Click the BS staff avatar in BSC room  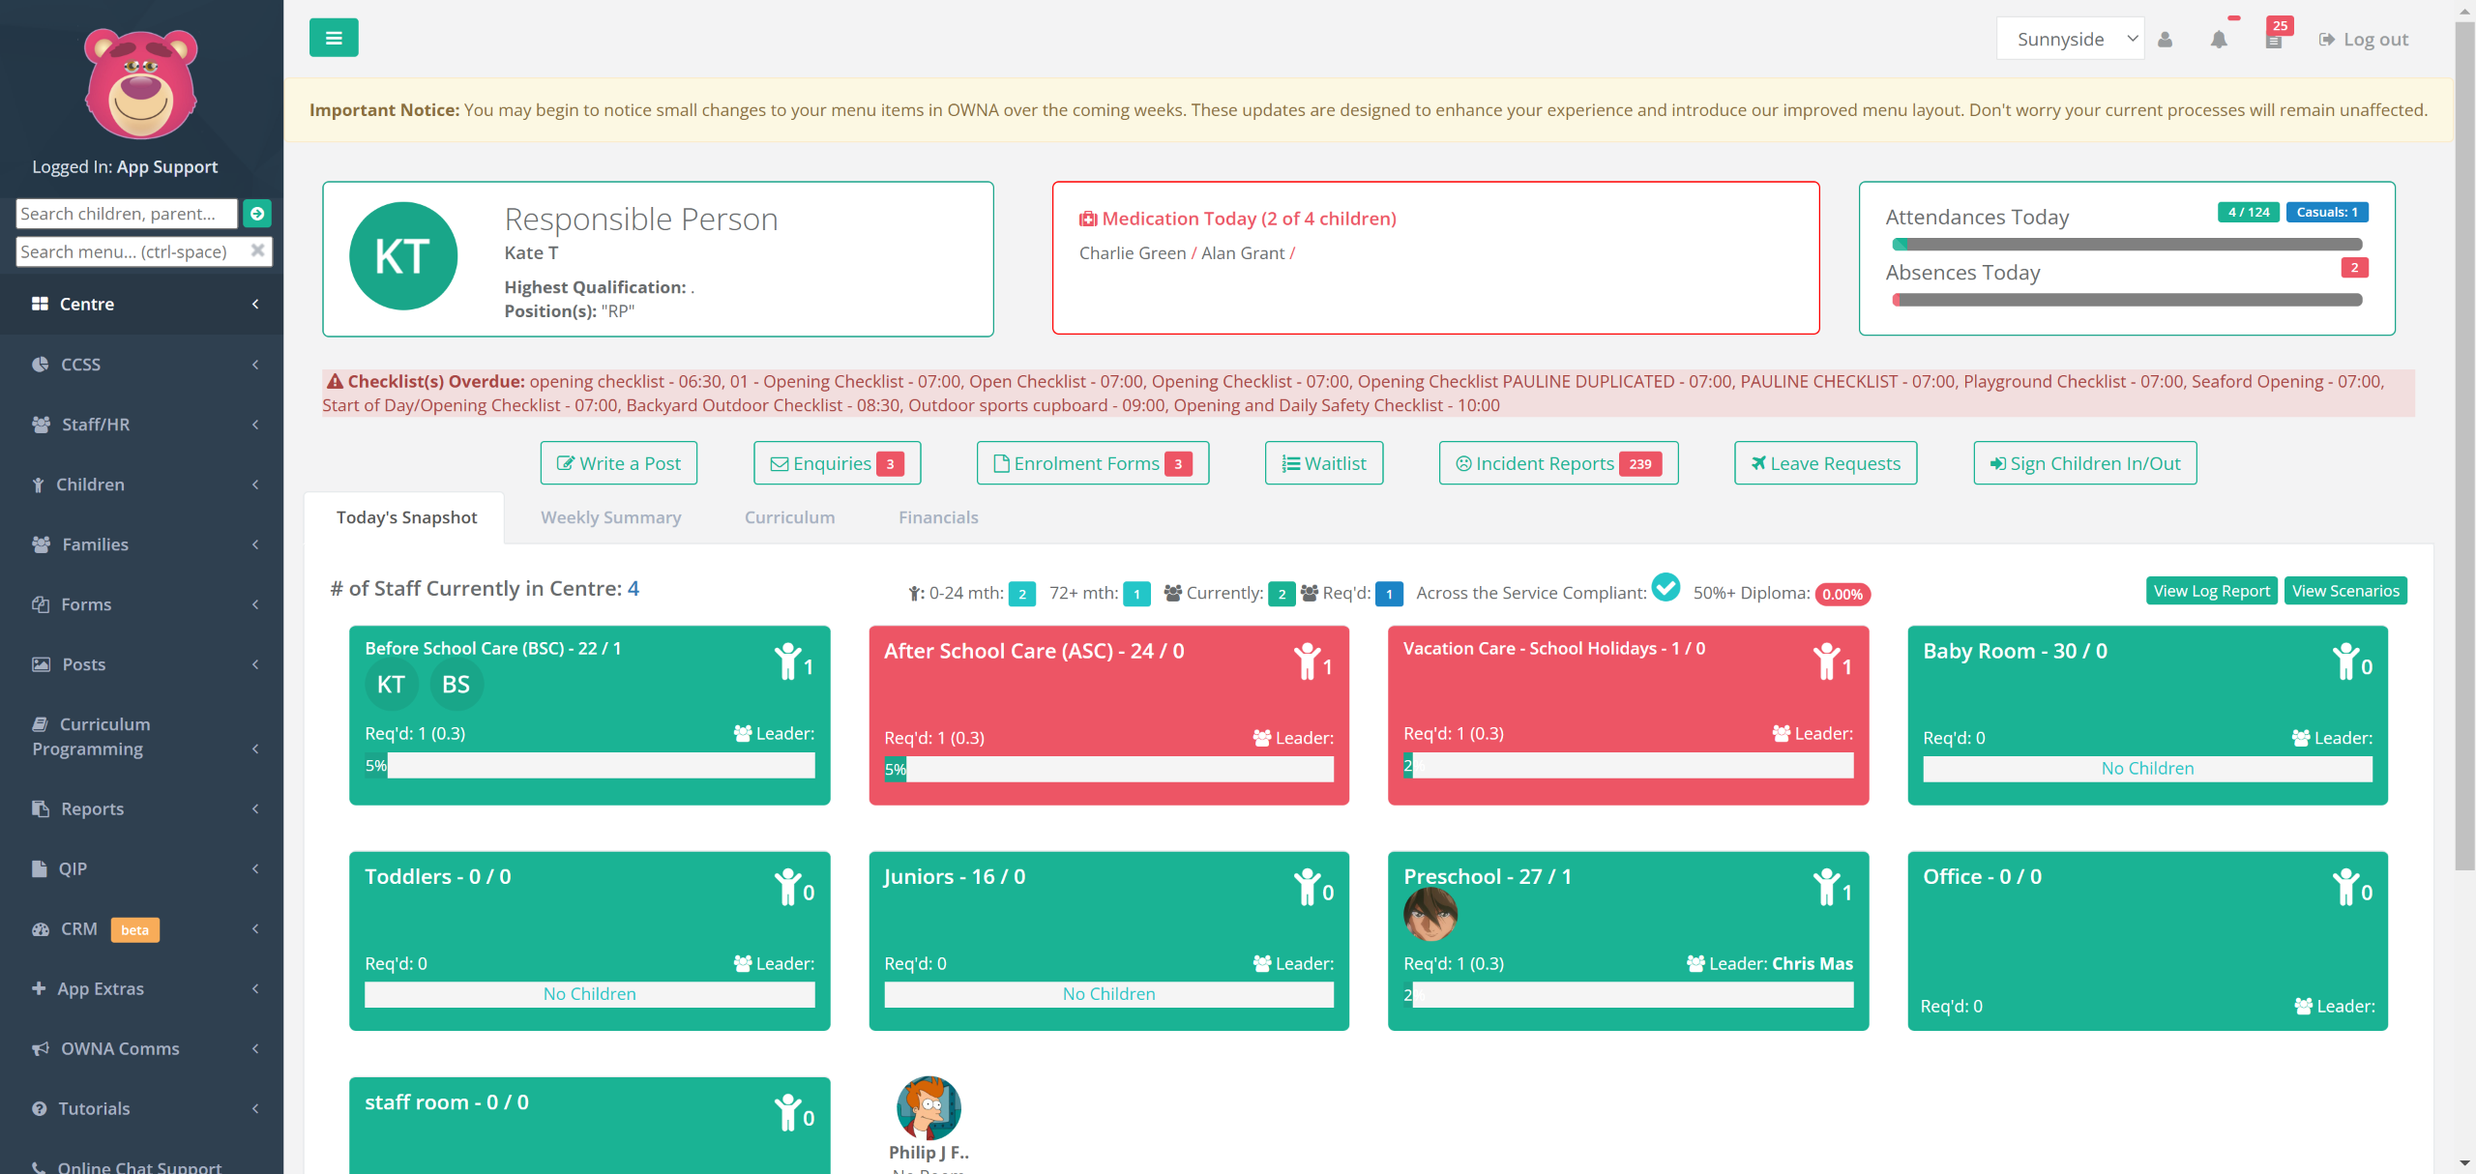[x=456, y=685]
